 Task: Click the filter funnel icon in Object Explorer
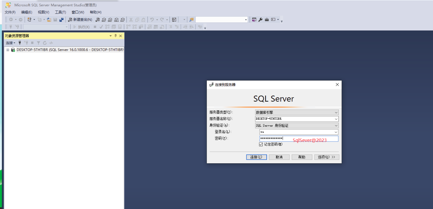39,43
